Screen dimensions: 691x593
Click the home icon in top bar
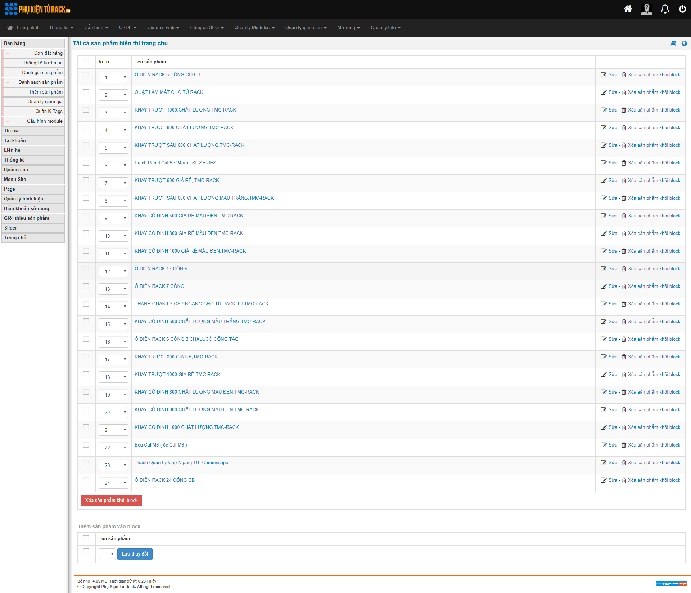point(628,9)
